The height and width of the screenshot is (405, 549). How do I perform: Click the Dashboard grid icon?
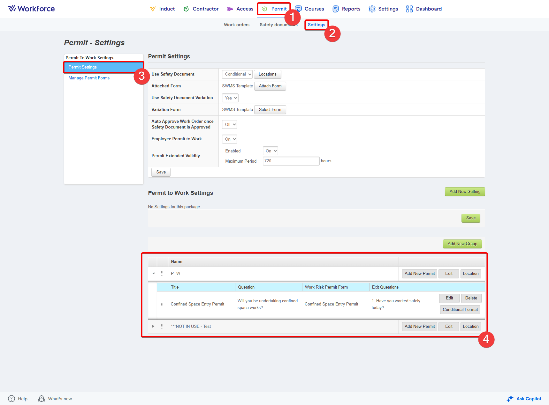[409, 9]
